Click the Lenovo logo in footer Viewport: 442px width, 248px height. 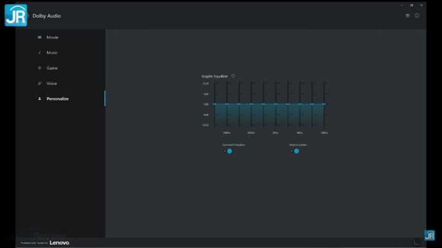click(x=60, y=242)
